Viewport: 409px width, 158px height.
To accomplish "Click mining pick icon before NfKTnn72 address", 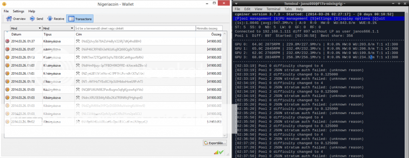I will click(78, 57).
